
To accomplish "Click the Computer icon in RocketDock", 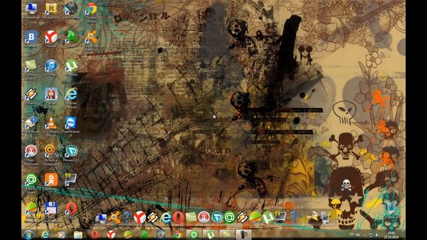I will click(101, 218).
